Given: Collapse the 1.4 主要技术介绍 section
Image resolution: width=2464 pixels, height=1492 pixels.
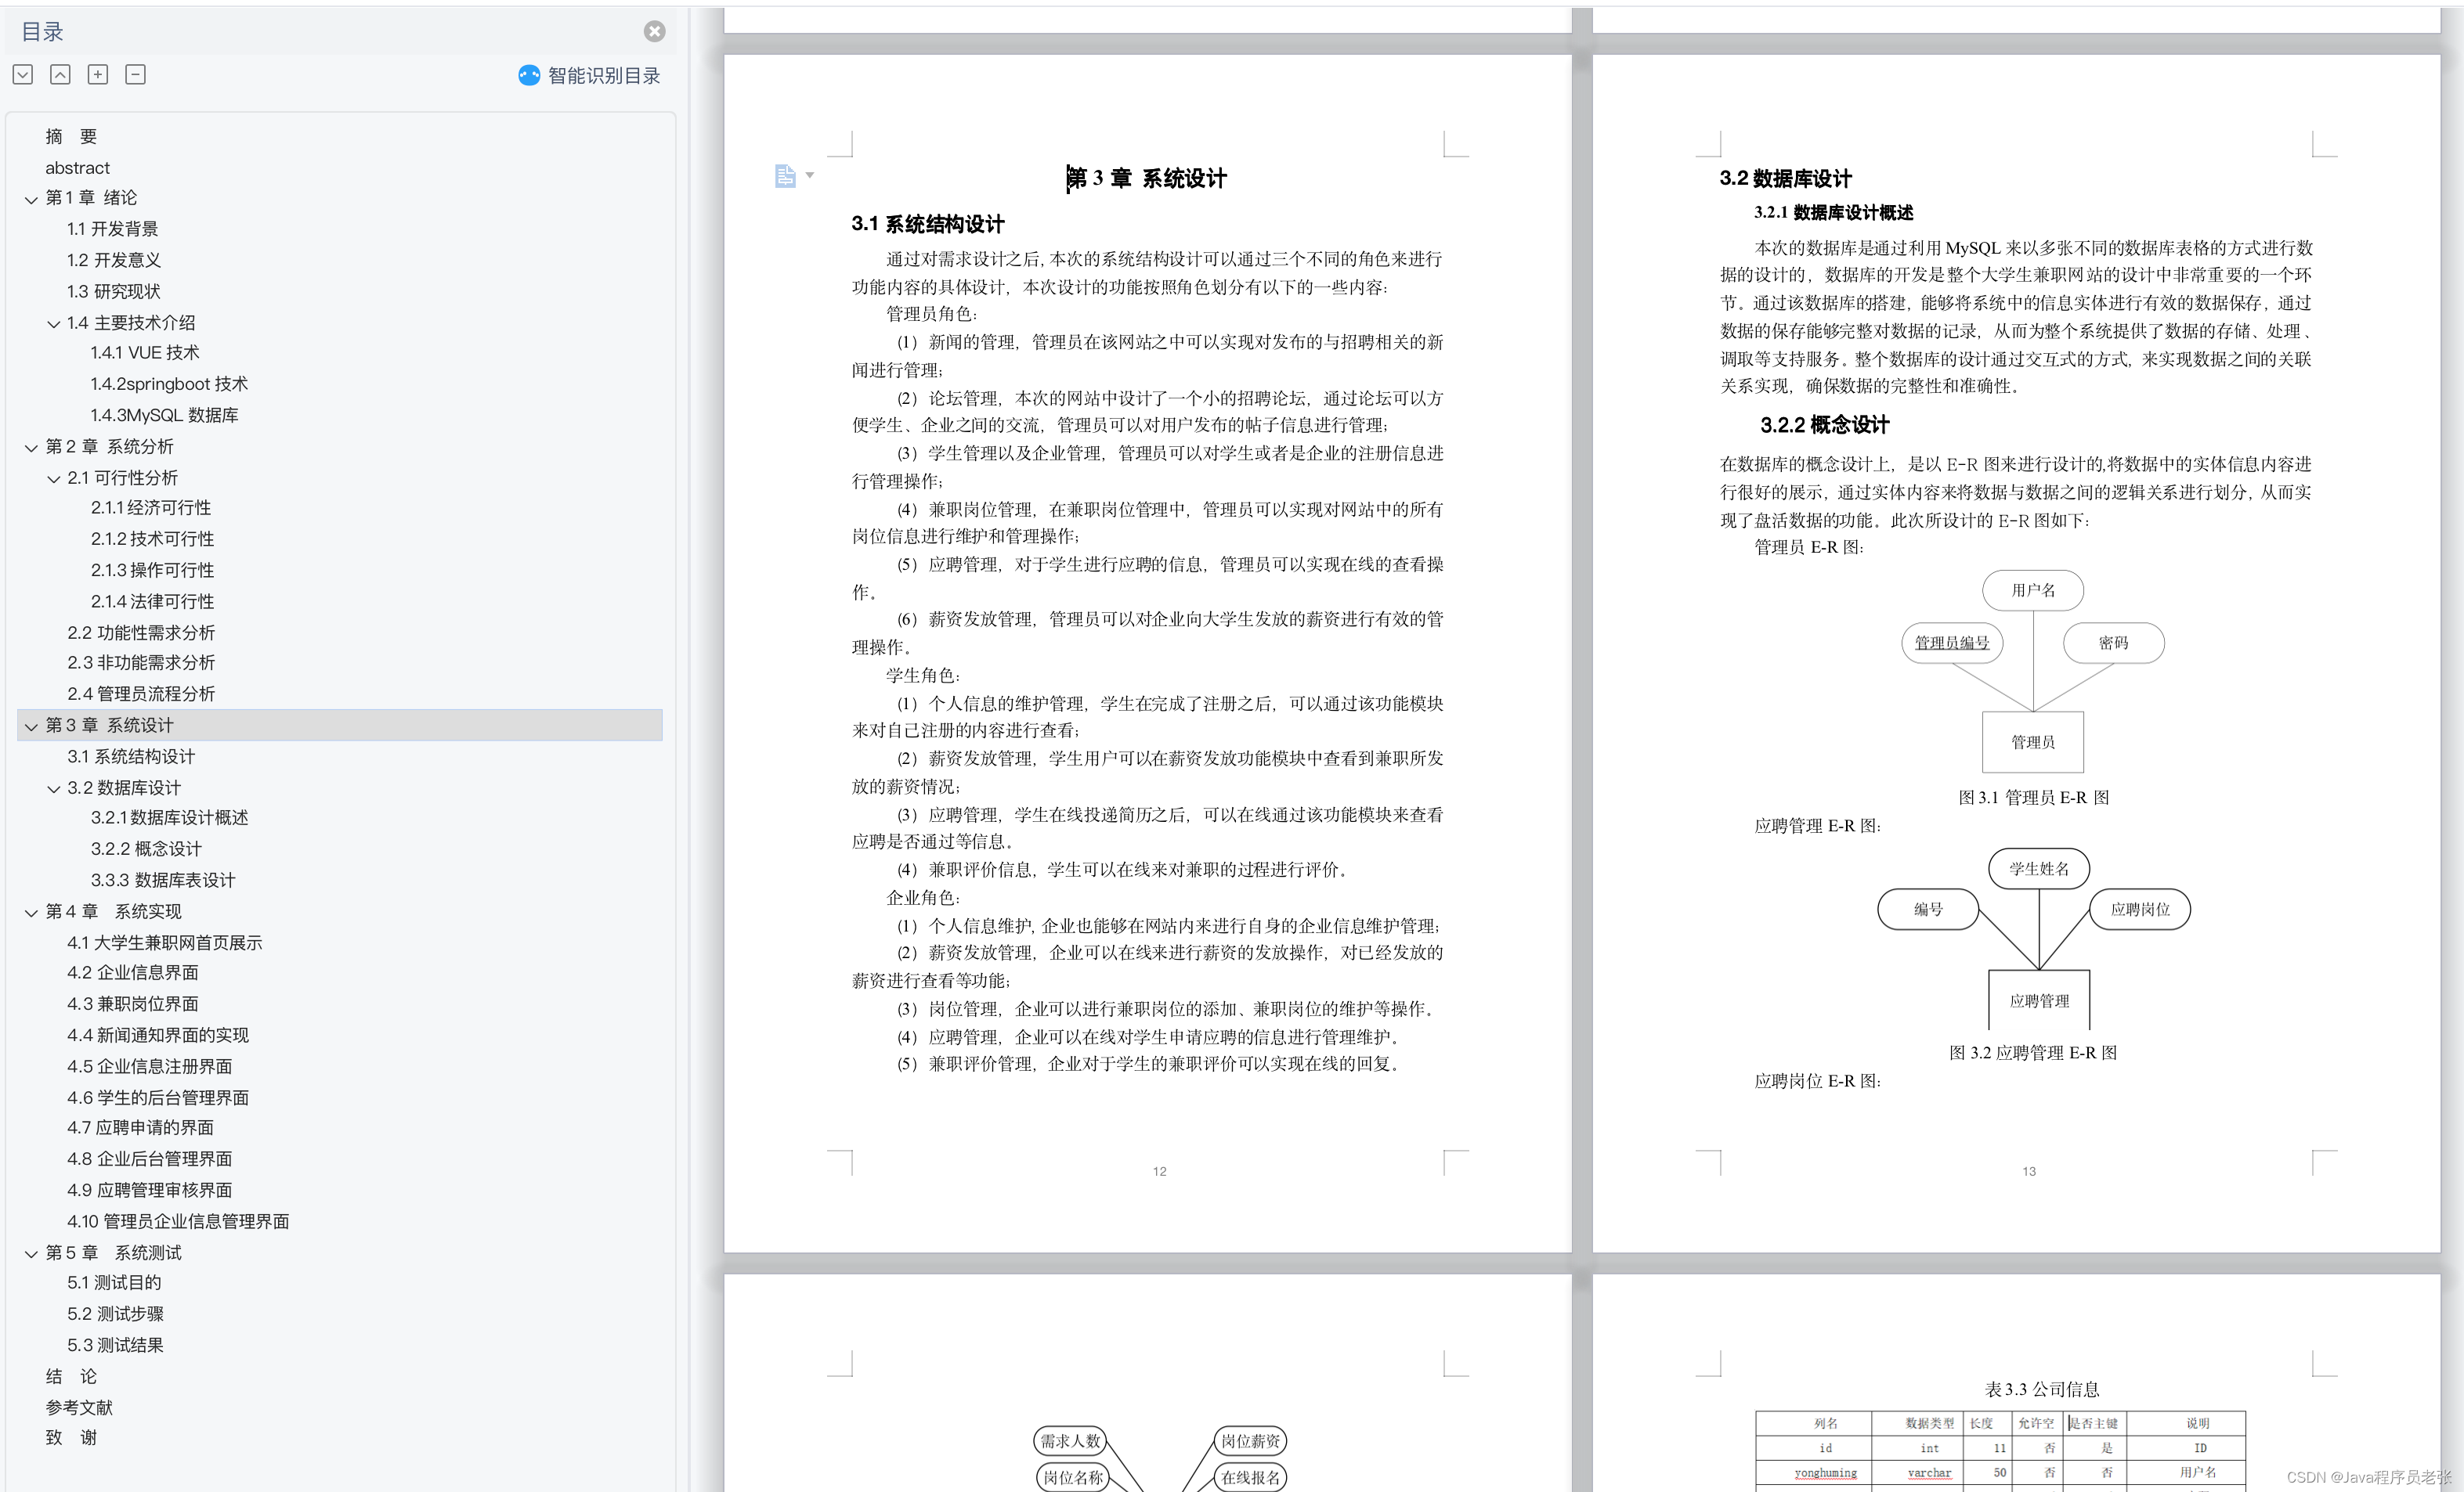Looking at the screenshot, I should (x=54, y=324).
